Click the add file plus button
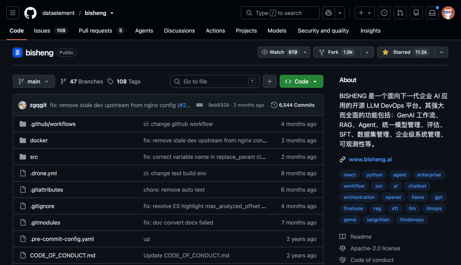This screenshot has height=265, width=461. click(270, 82)
